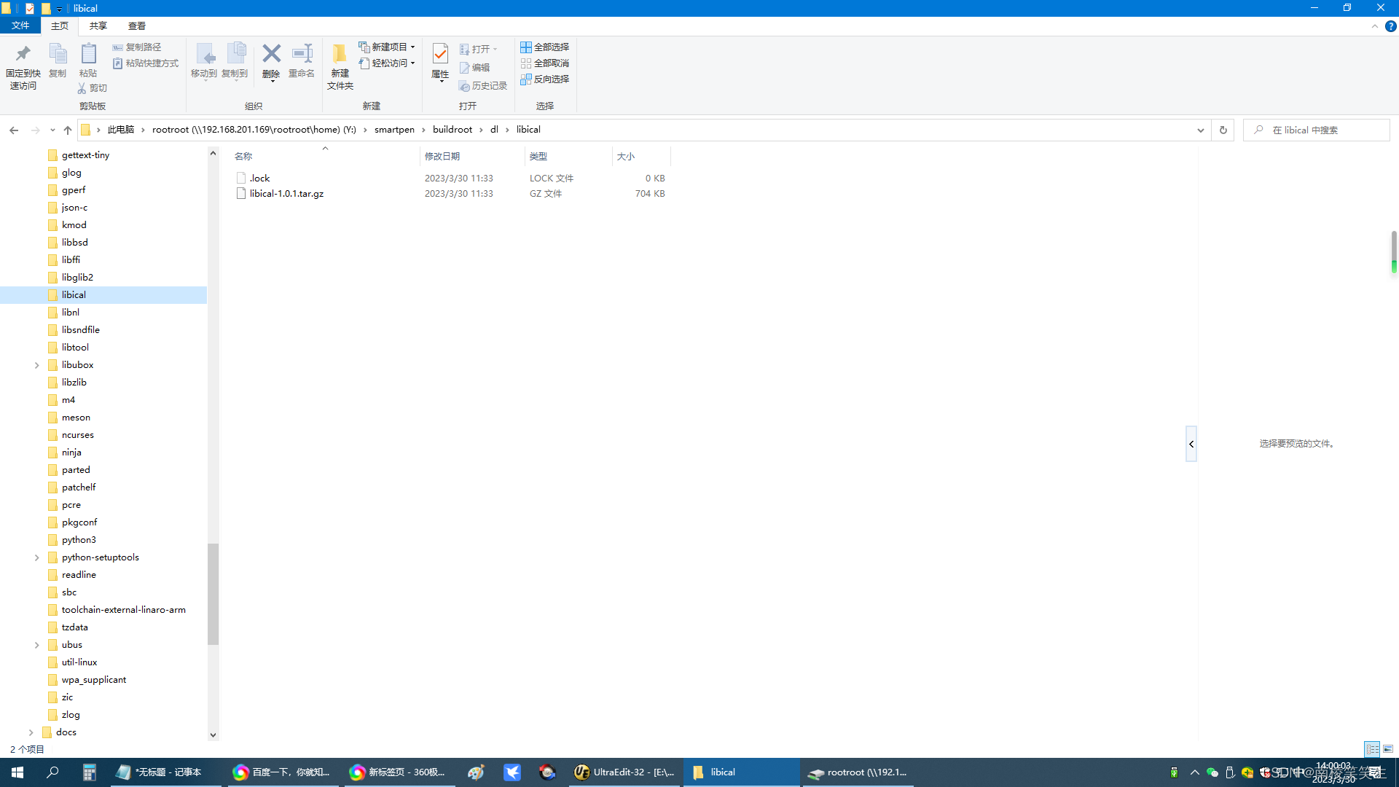Image resolution: width=1399 pixels, height=787 pixels.
Task: Collapse the preview pane with arrow
Action: 1191,444
